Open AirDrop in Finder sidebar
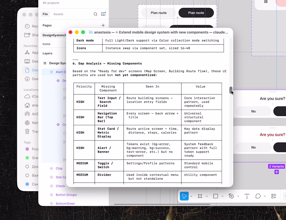This screenshot has width=286, height=220. point(31,114)
